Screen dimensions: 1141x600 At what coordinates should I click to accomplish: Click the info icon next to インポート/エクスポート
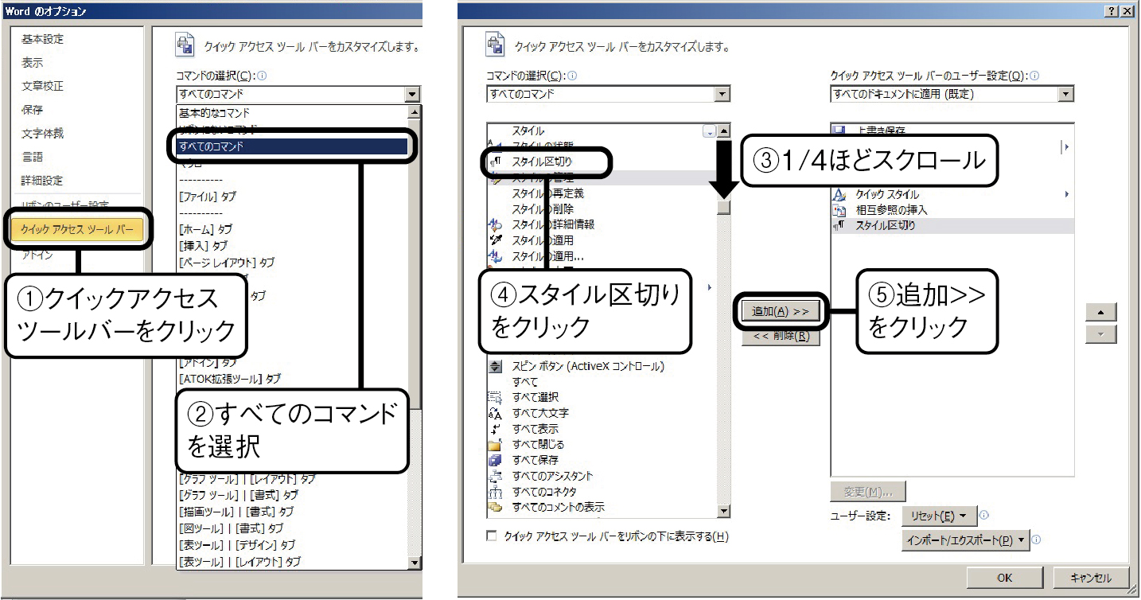(x=1037, y=540)
